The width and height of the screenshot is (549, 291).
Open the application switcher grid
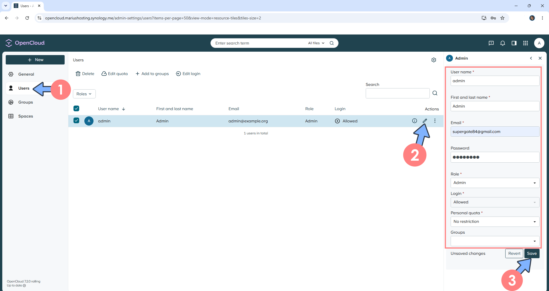tap(526, 43)
